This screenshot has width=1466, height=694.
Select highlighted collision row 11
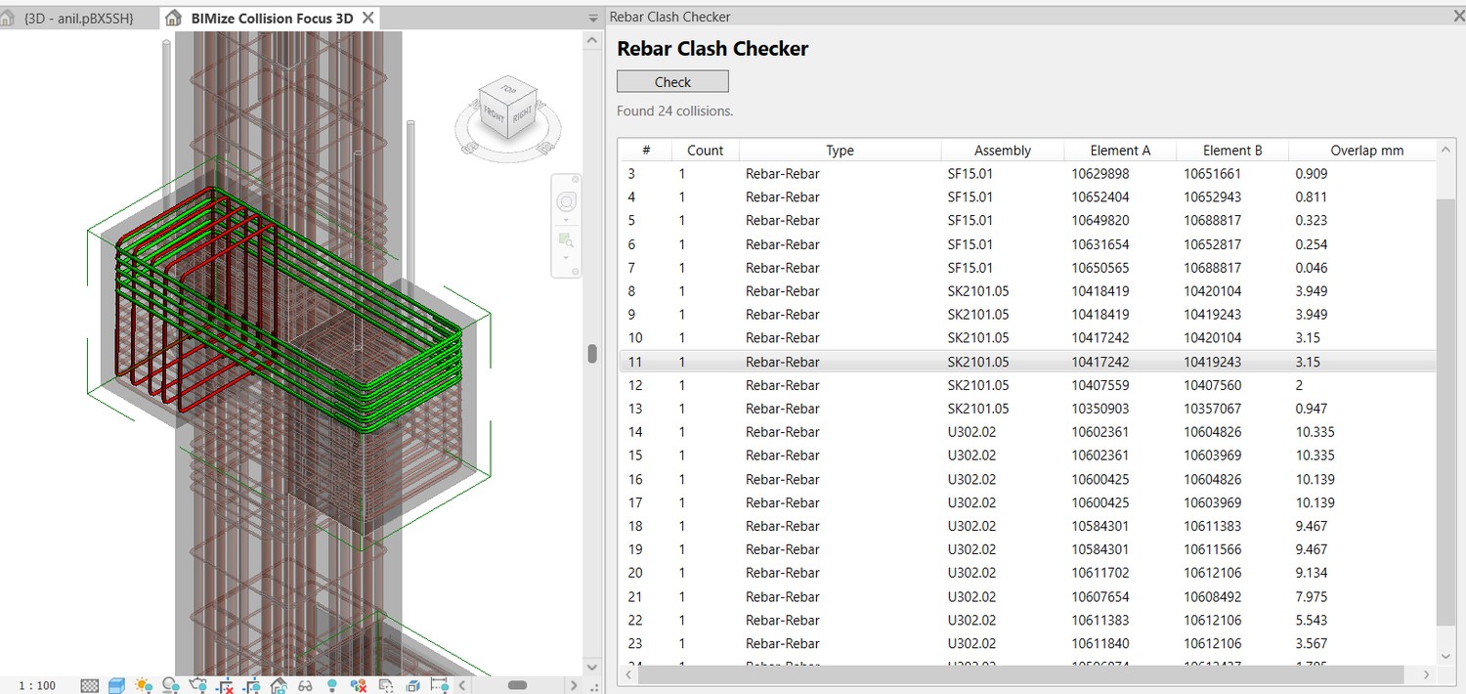(x=1028, y=362)
